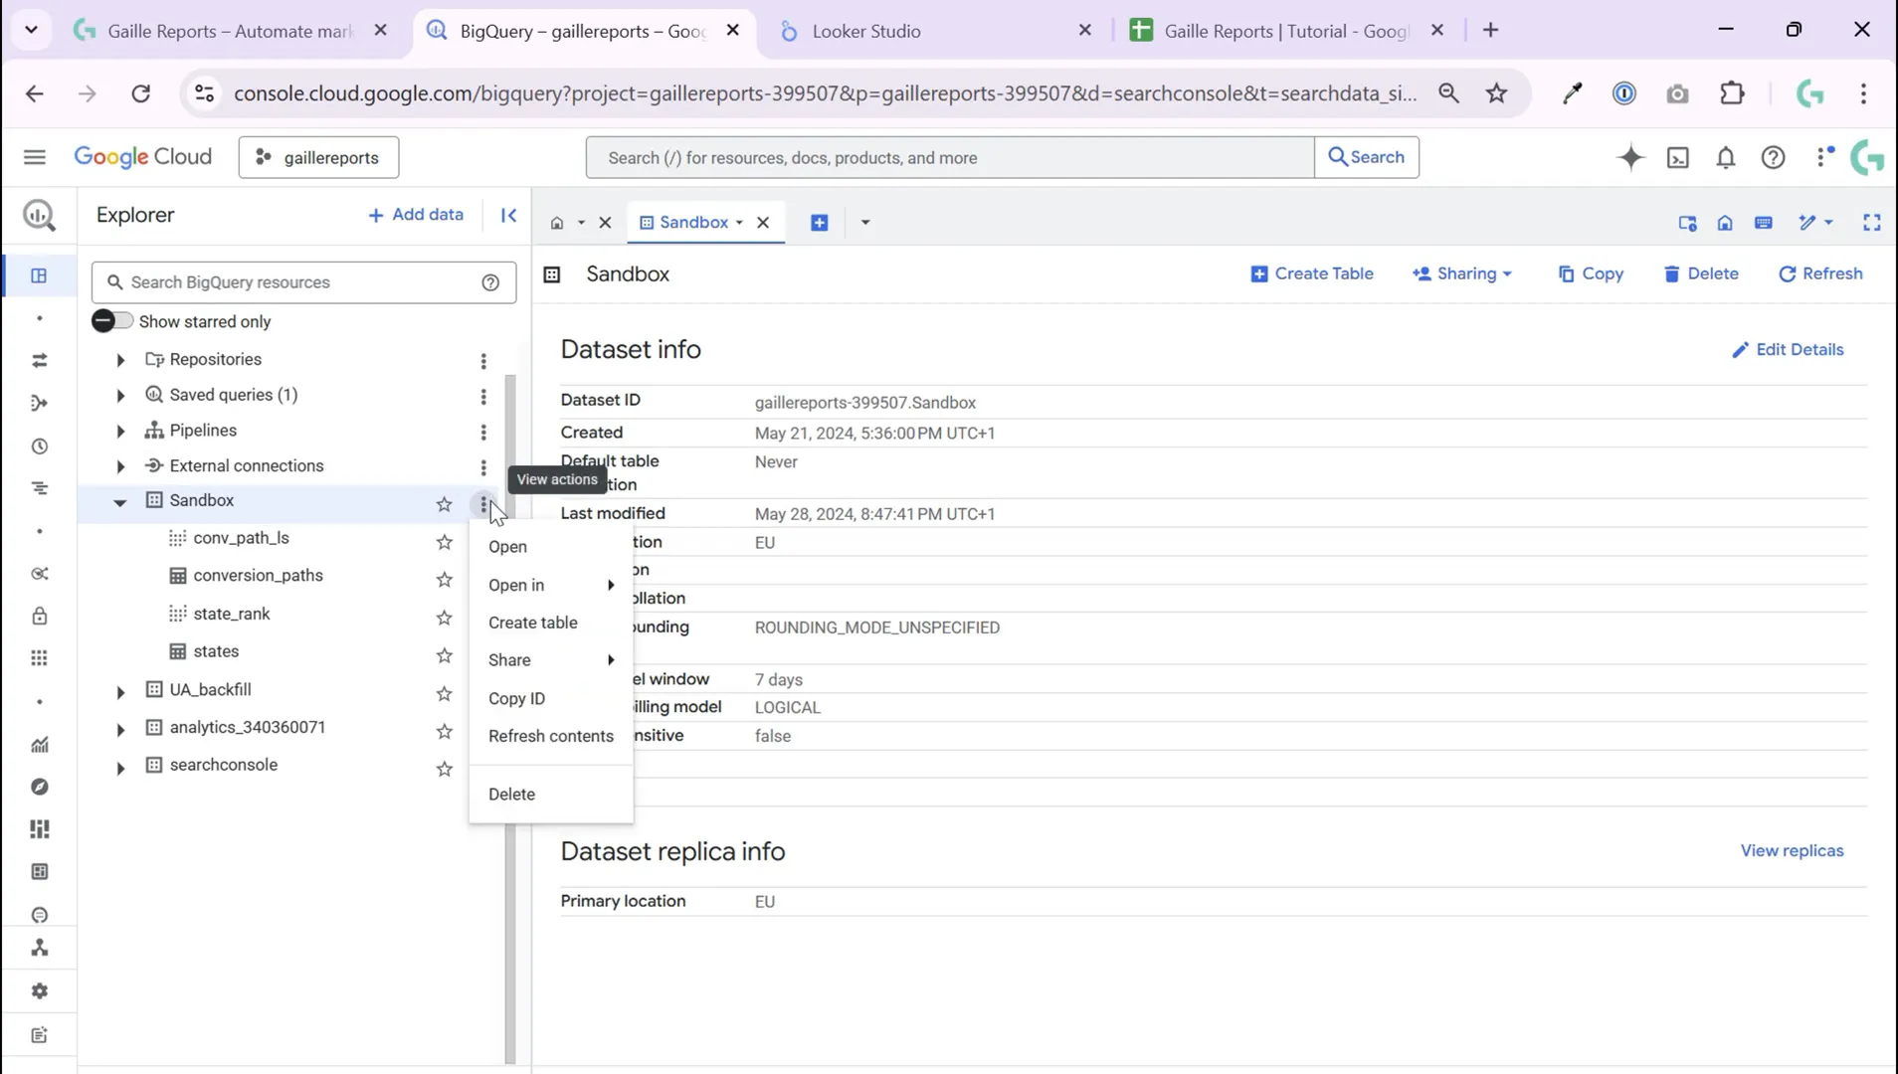
Task: View actions for Pipelines
Action: (483, 432)
